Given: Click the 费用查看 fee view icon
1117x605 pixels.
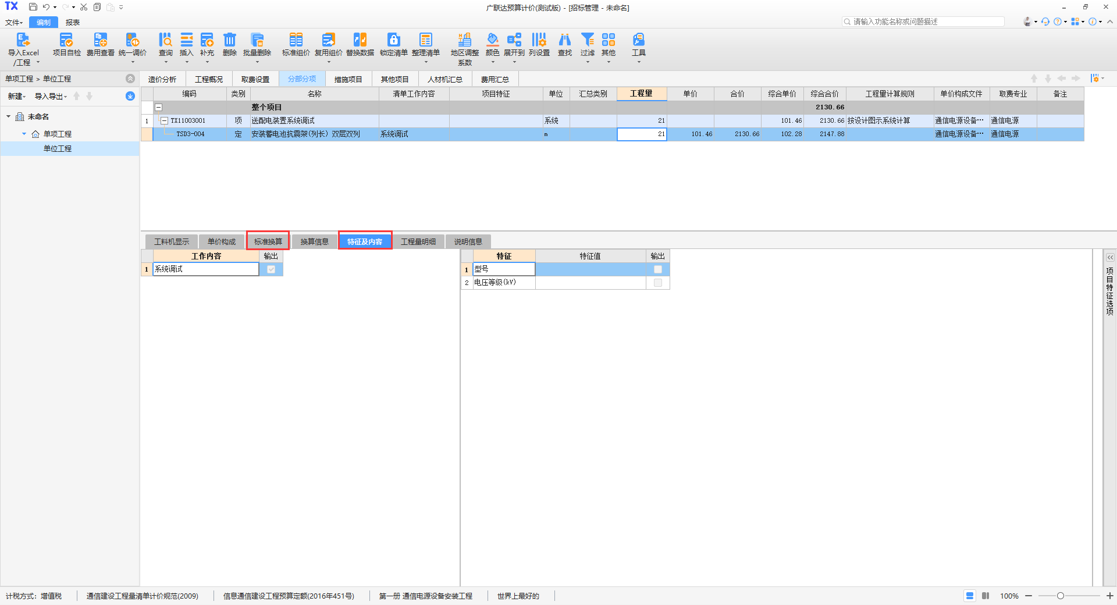Looking at the screenshot, I should point(100,40).
